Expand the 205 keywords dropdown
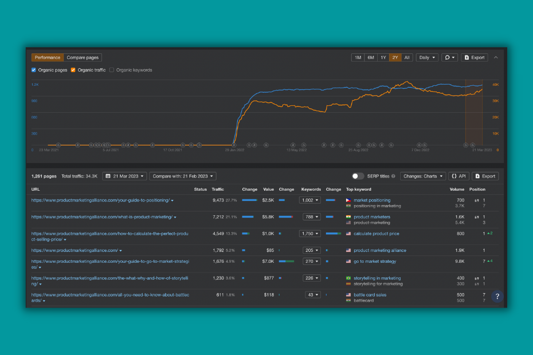Image resolution: width=533 pixels, height=355 pixels. [x=311, y=250]
